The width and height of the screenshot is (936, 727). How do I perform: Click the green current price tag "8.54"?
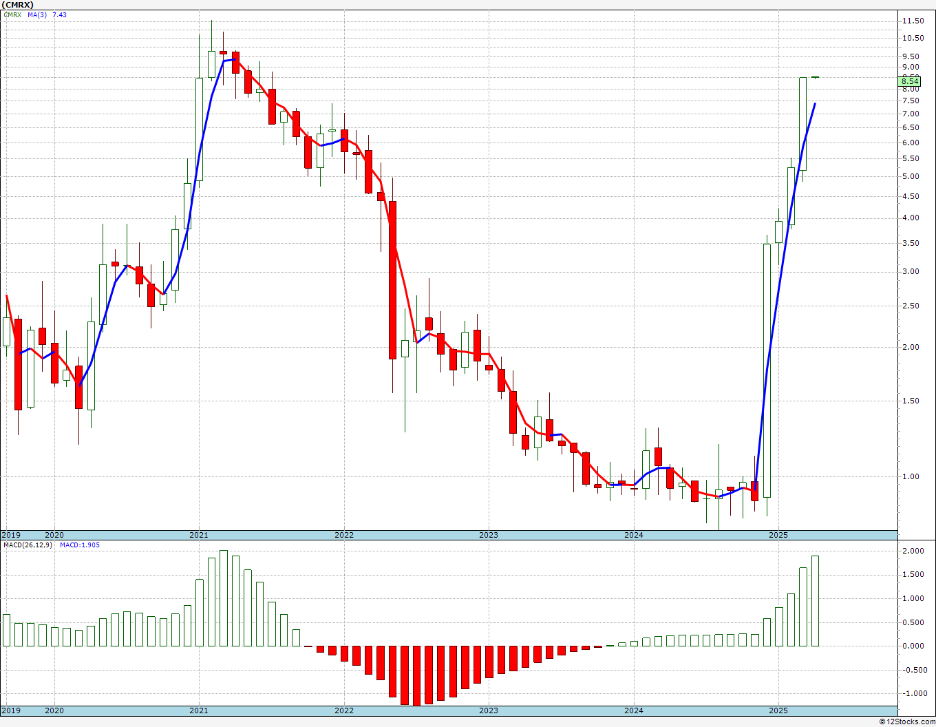pyautogui.click(x=910, y=81)
